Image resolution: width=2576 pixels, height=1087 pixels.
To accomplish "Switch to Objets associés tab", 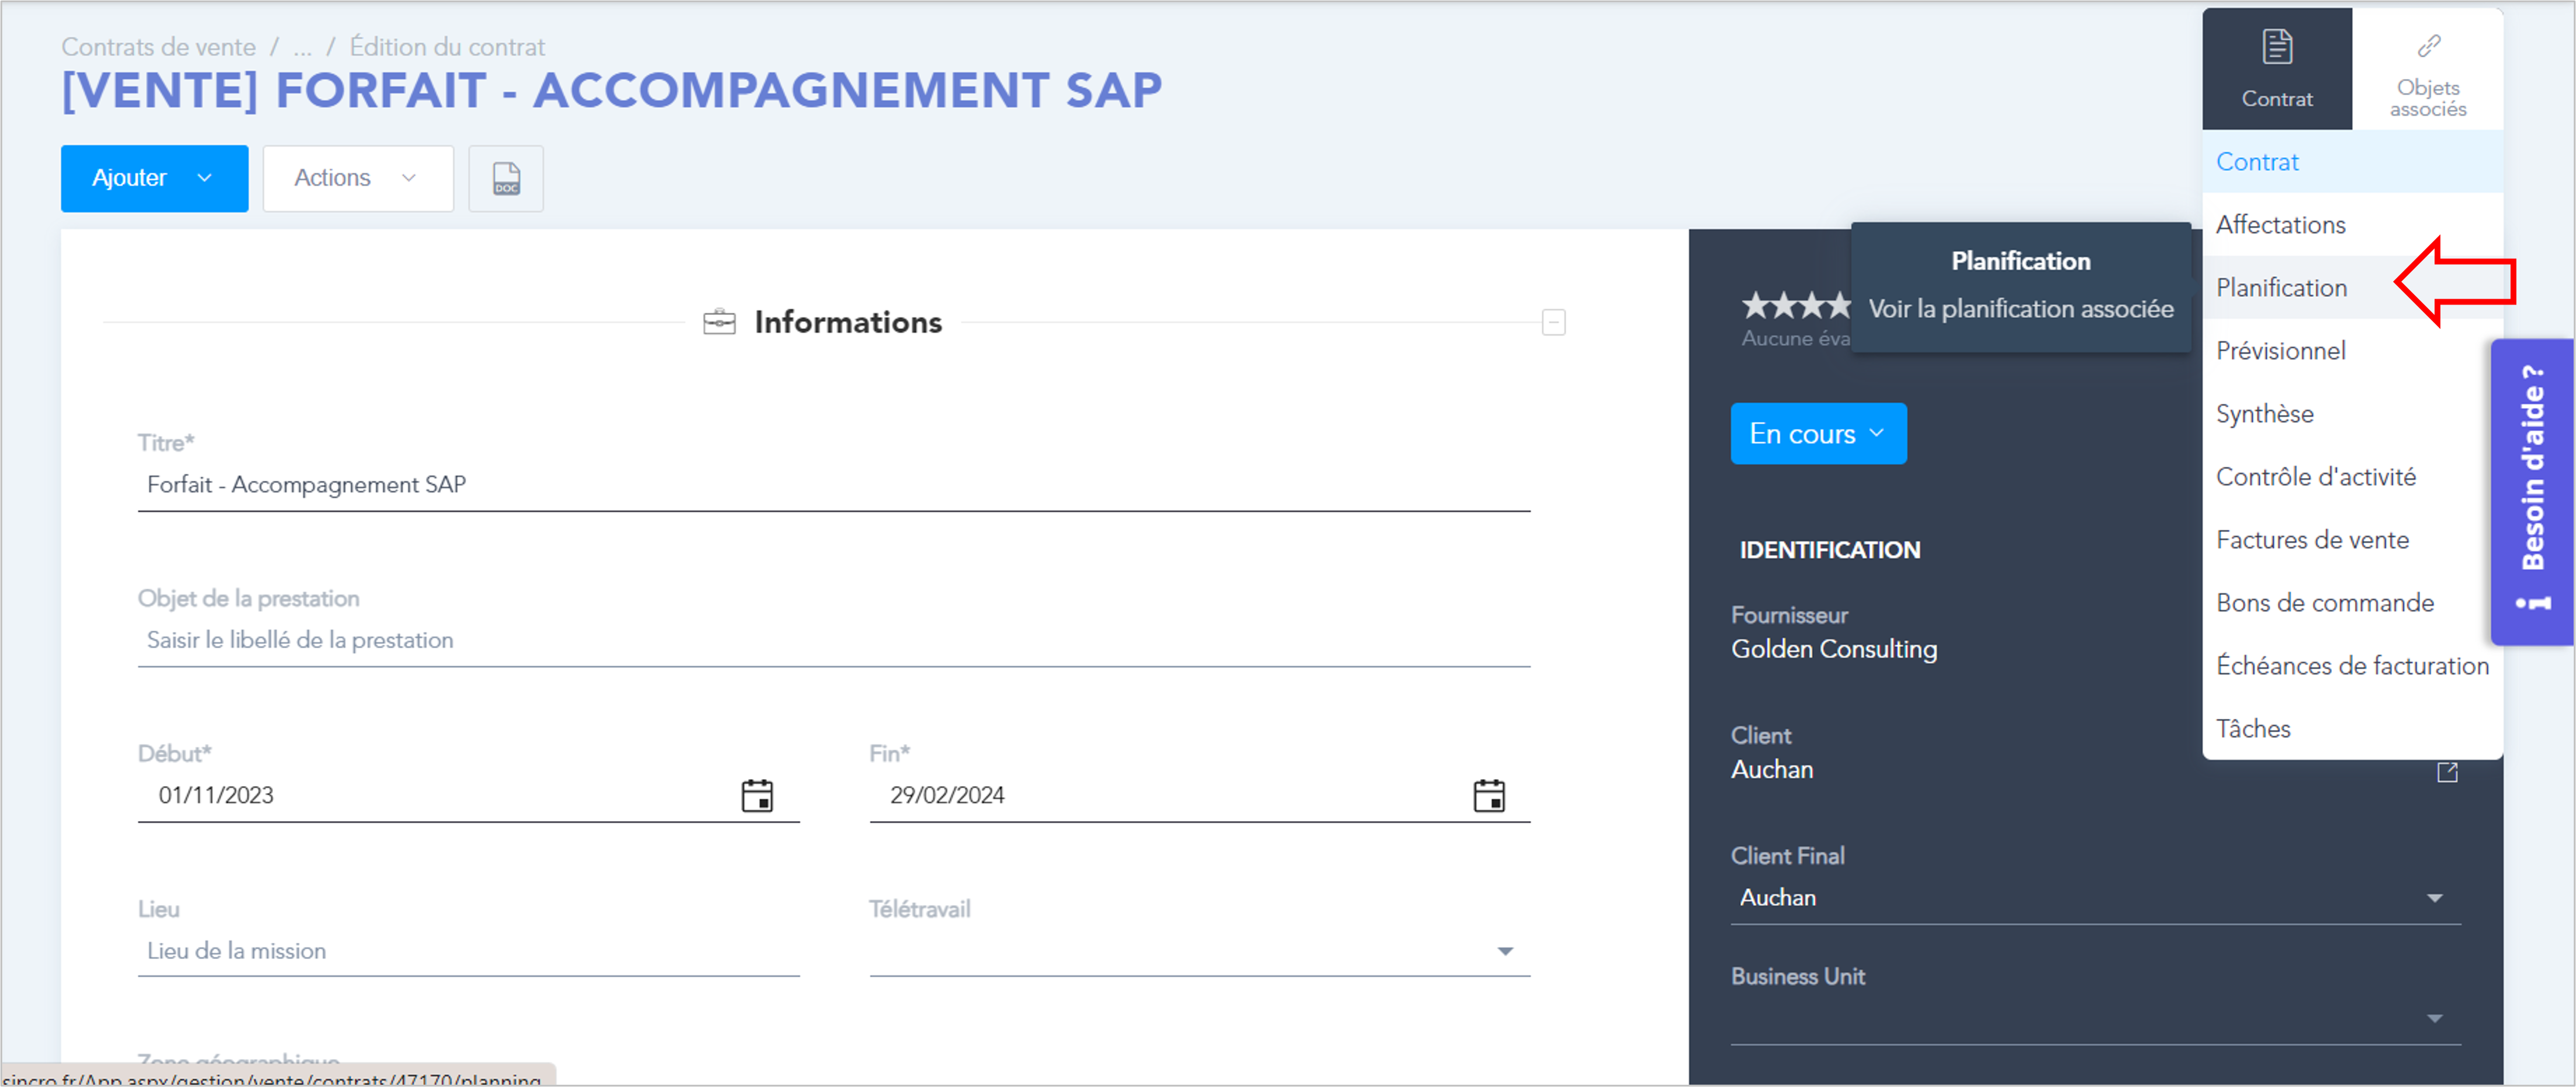I will pos(2428,69).
